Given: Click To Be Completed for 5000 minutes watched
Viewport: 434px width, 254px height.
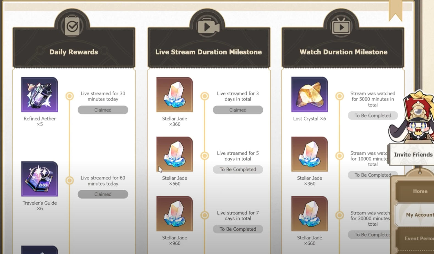Looking at the screenshot, I should 373,115.
